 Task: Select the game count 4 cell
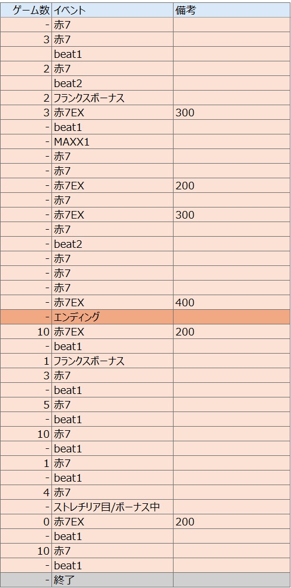26,492
